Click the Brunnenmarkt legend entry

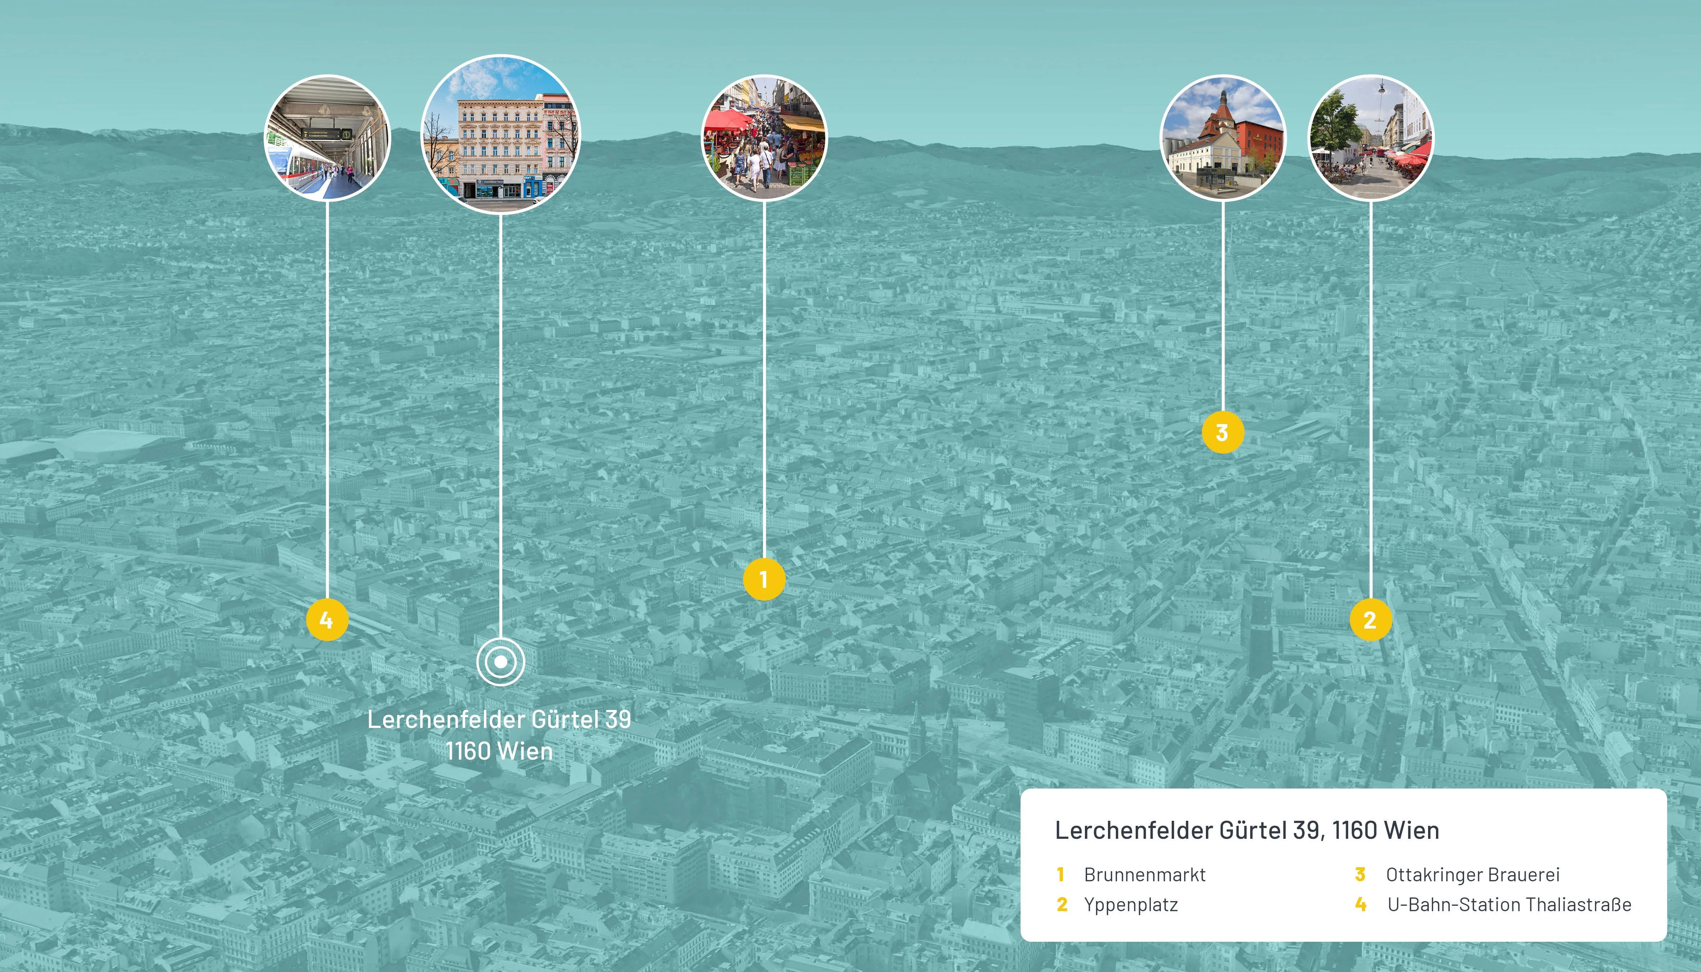point(1144,874)
